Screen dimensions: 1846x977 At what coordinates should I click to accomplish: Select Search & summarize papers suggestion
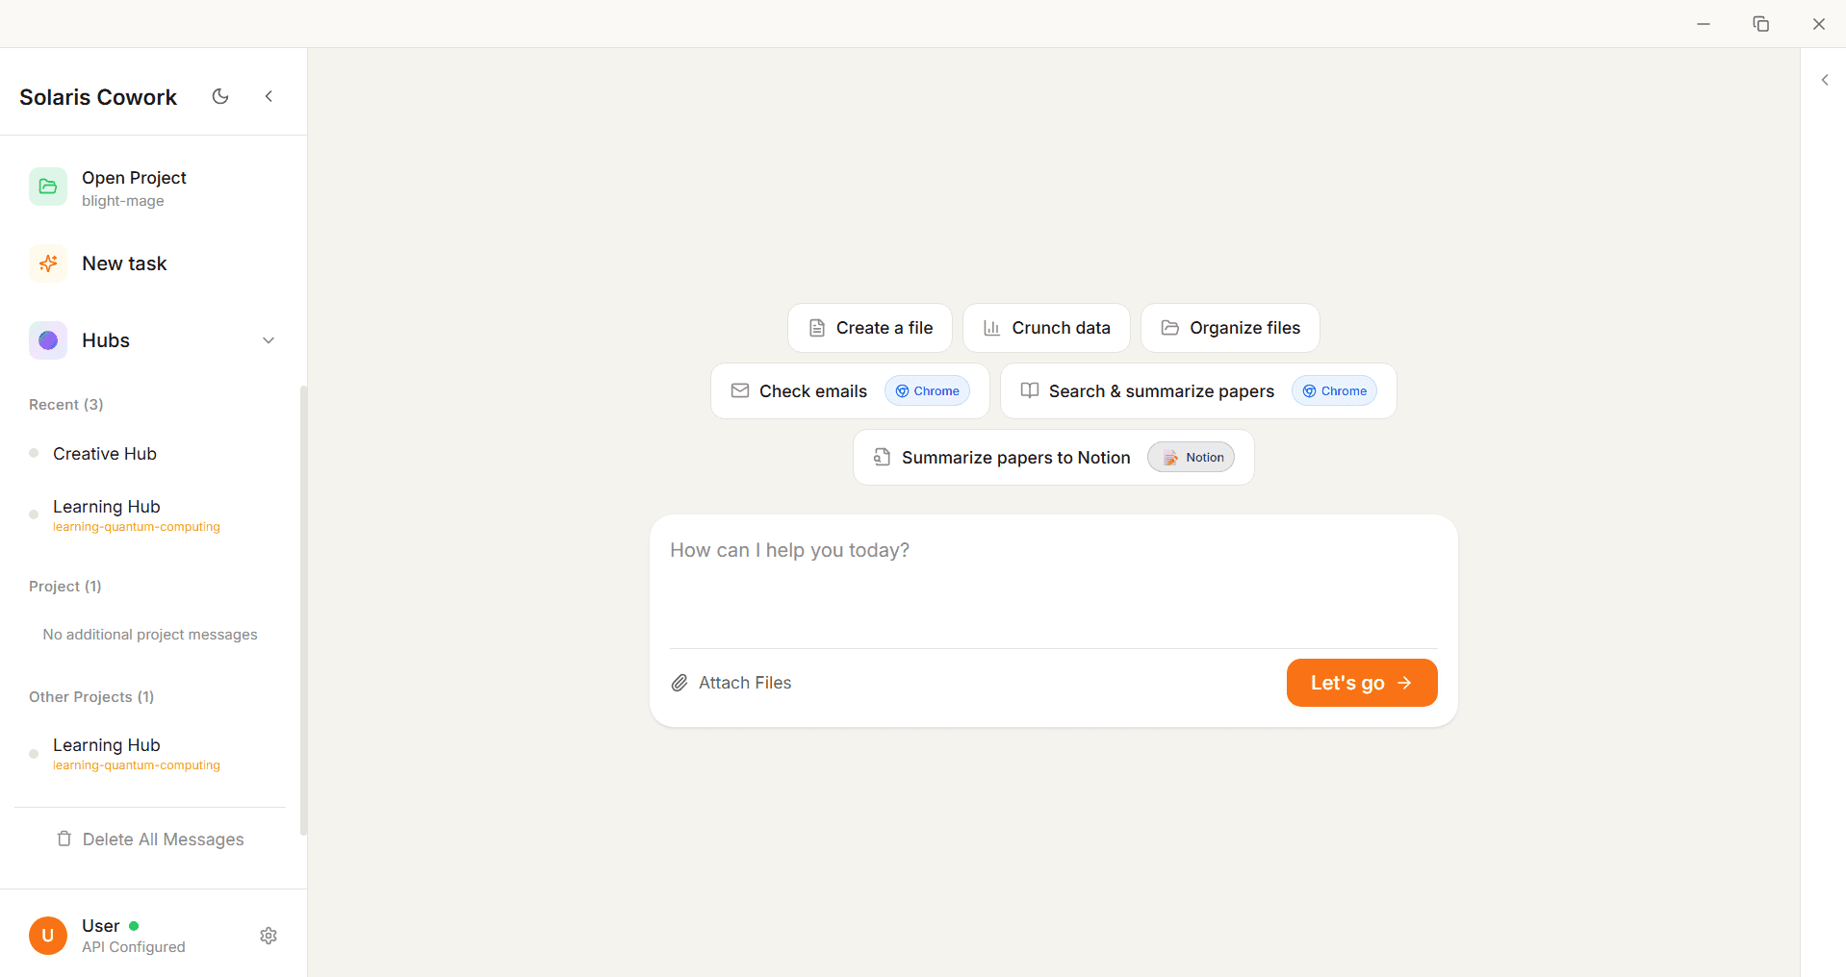click(x=1147, y=391)
